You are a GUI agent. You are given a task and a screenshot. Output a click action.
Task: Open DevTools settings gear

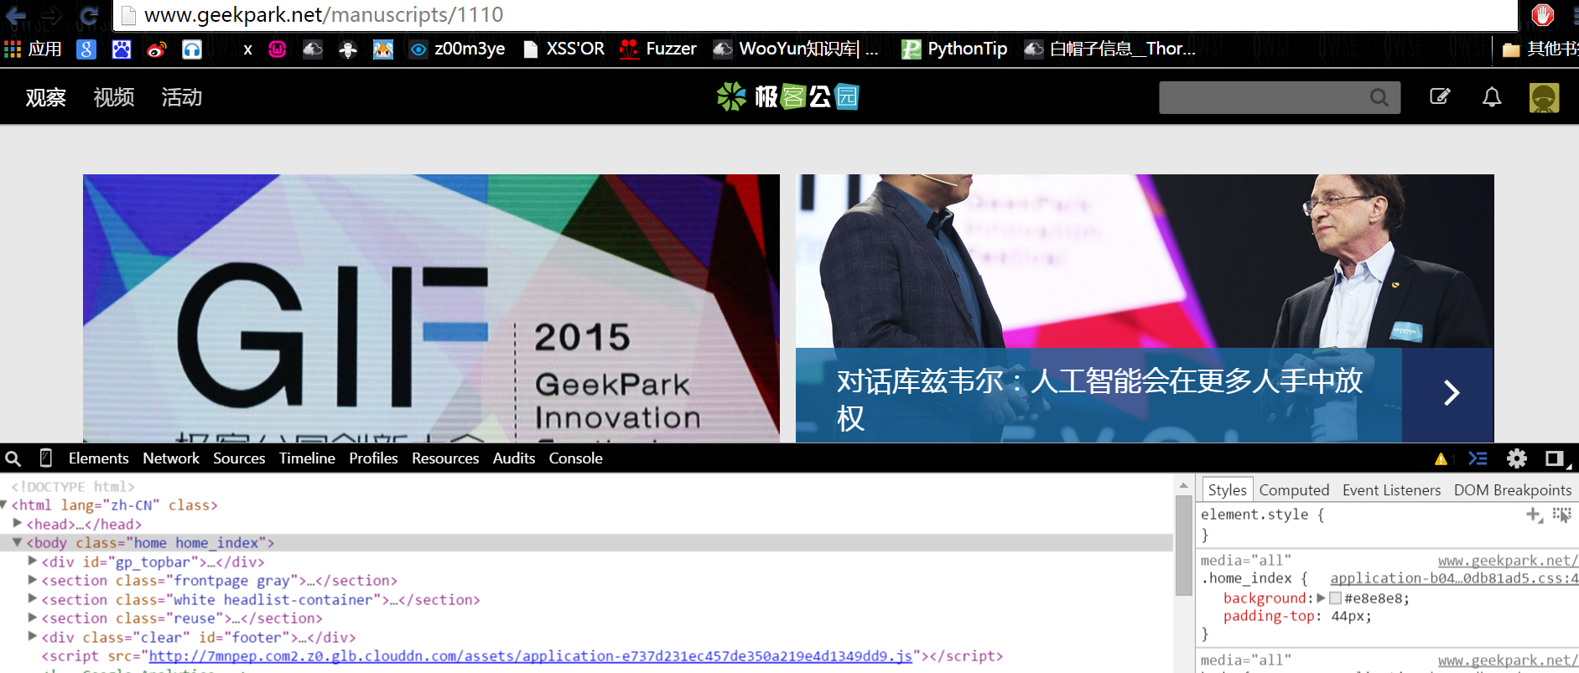tap(1517, 458)
